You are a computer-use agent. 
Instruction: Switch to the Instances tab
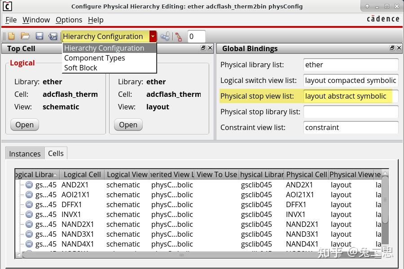[25, 153]
